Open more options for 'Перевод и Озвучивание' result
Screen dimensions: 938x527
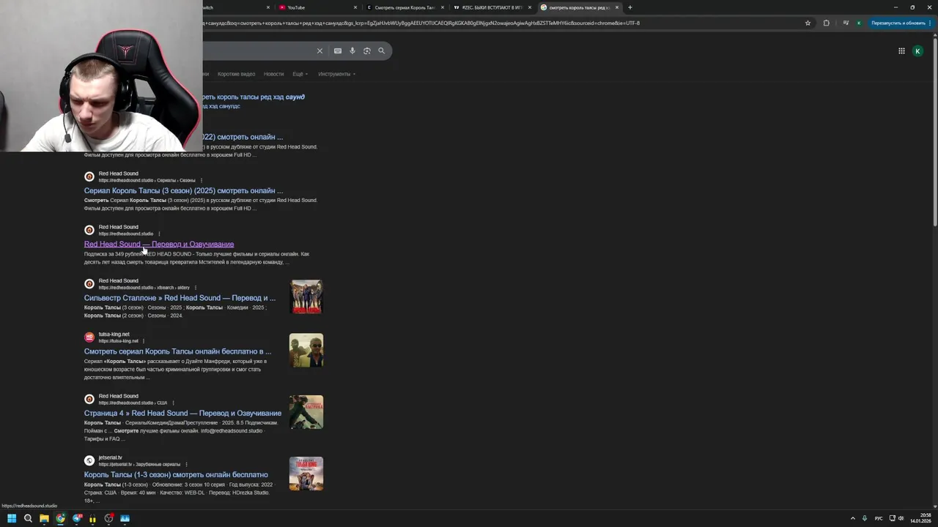[x=159, y=233]
